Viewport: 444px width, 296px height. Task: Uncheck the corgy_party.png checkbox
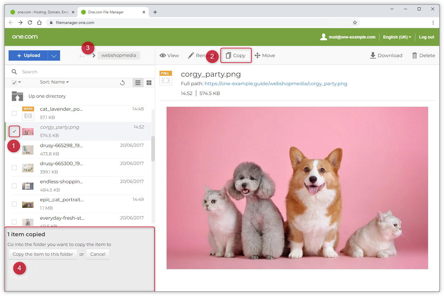(14, 131)
